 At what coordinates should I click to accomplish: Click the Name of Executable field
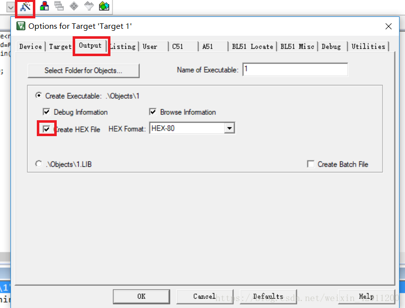click(295, 70)
